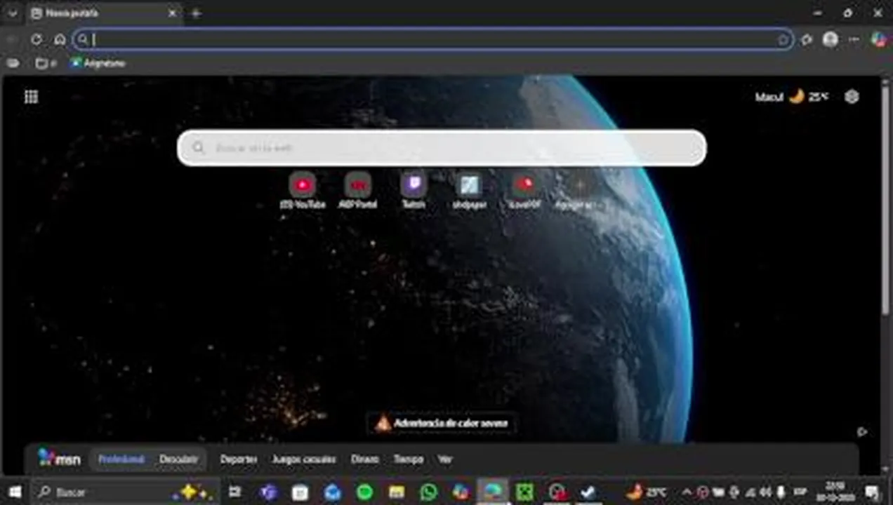Open Spotify from the taskbar
The image size is (893, 505).
tap(364, 492)
